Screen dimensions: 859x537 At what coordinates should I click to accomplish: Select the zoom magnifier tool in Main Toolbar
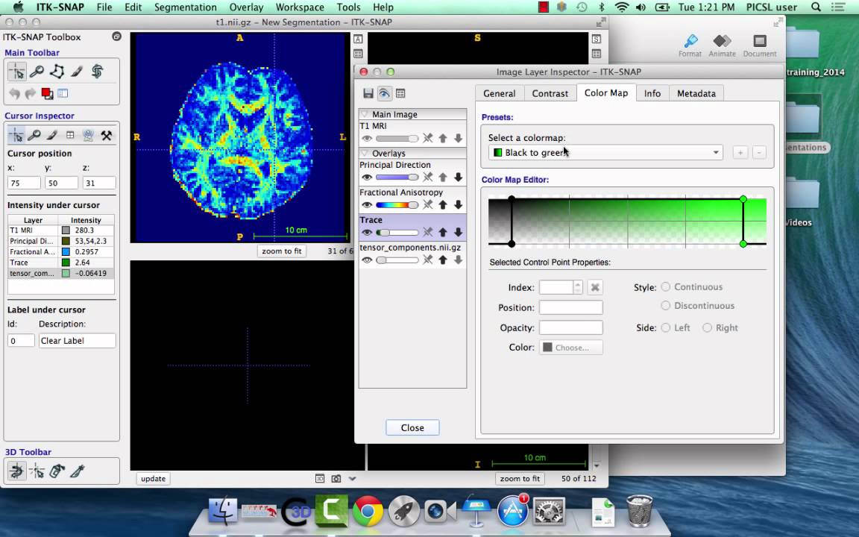click(37, 72)
